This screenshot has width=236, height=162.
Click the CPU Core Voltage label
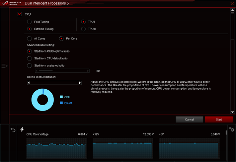[38, 134]
